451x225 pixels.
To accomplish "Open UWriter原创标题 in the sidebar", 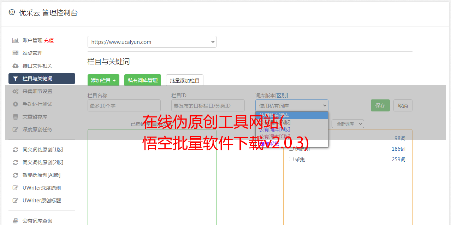I will click(42, 201).
